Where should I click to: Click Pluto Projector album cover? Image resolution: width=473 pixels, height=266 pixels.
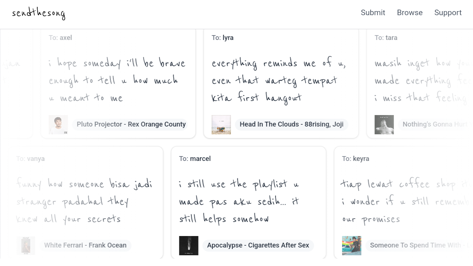click(x=58, y=125)
